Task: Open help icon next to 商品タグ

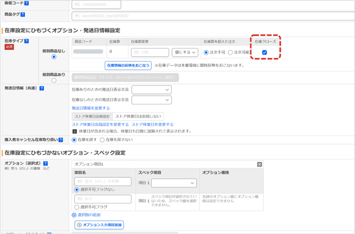Action: (23, 14)
